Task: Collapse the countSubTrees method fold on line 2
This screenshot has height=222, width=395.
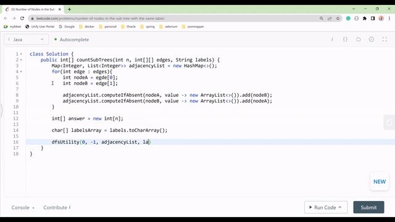Action: tap(21, 60)
